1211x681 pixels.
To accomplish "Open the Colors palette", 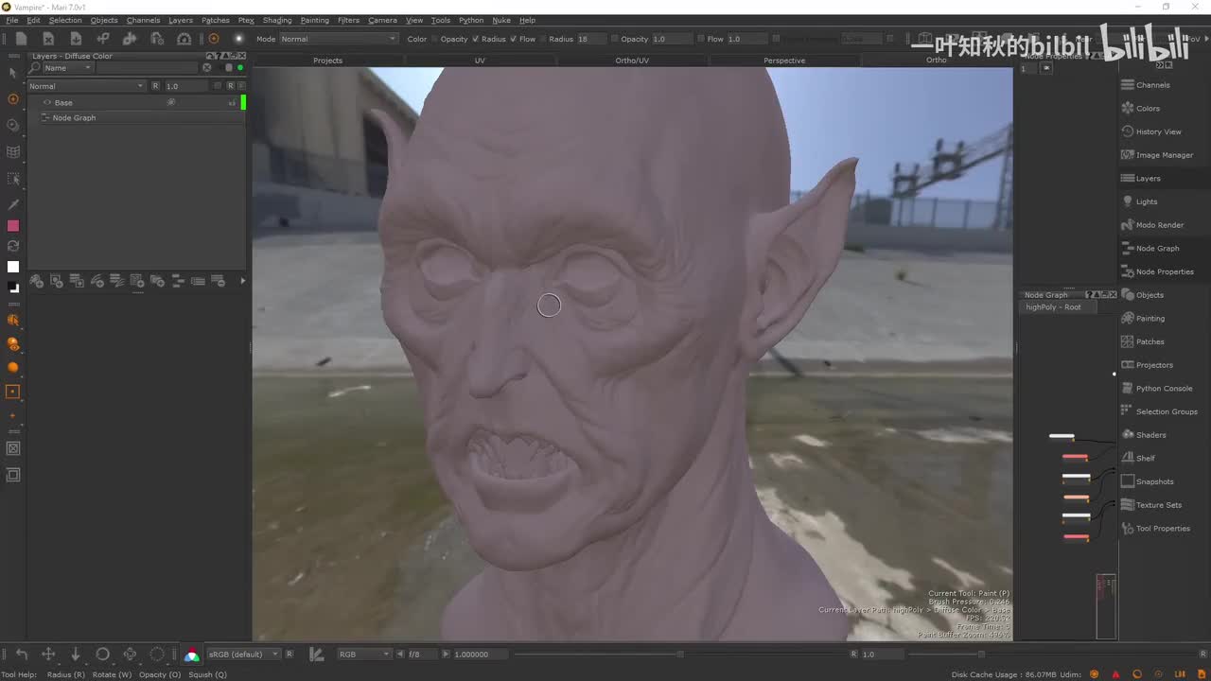I will pyautogui.click(x=1148, y=108).
